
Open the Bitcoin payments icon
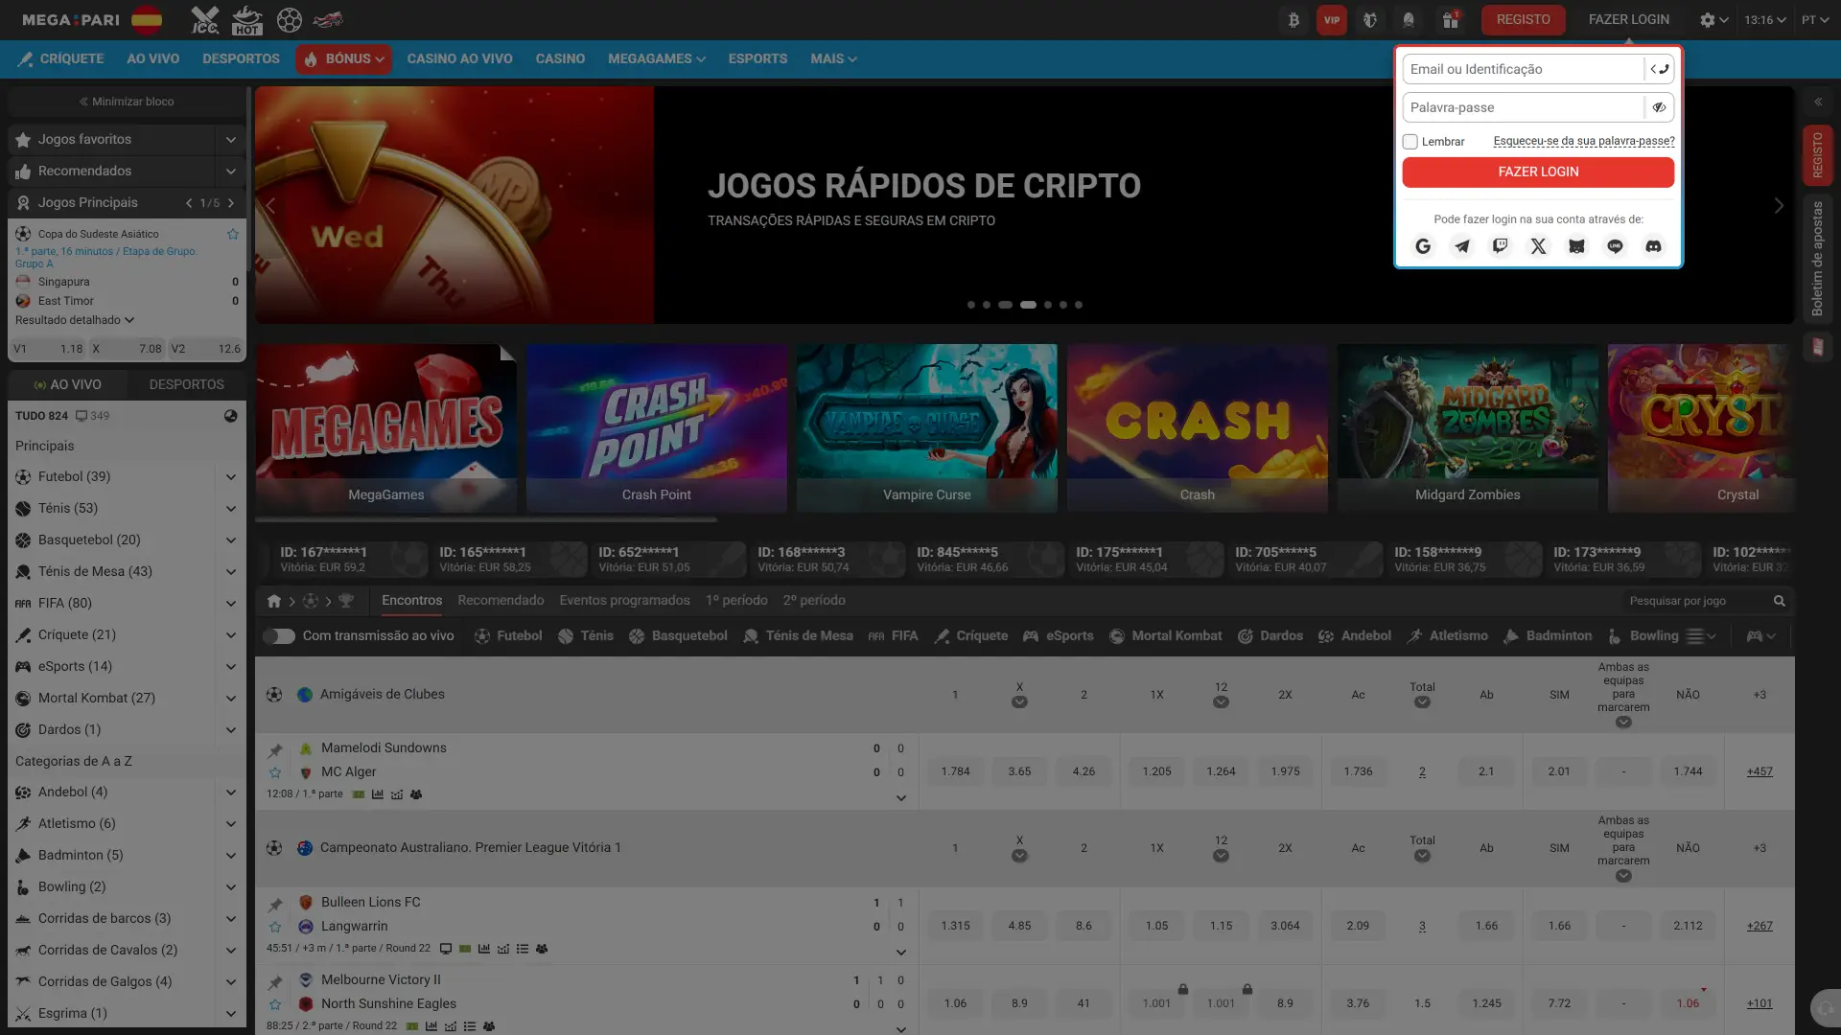coord(1293,20)
